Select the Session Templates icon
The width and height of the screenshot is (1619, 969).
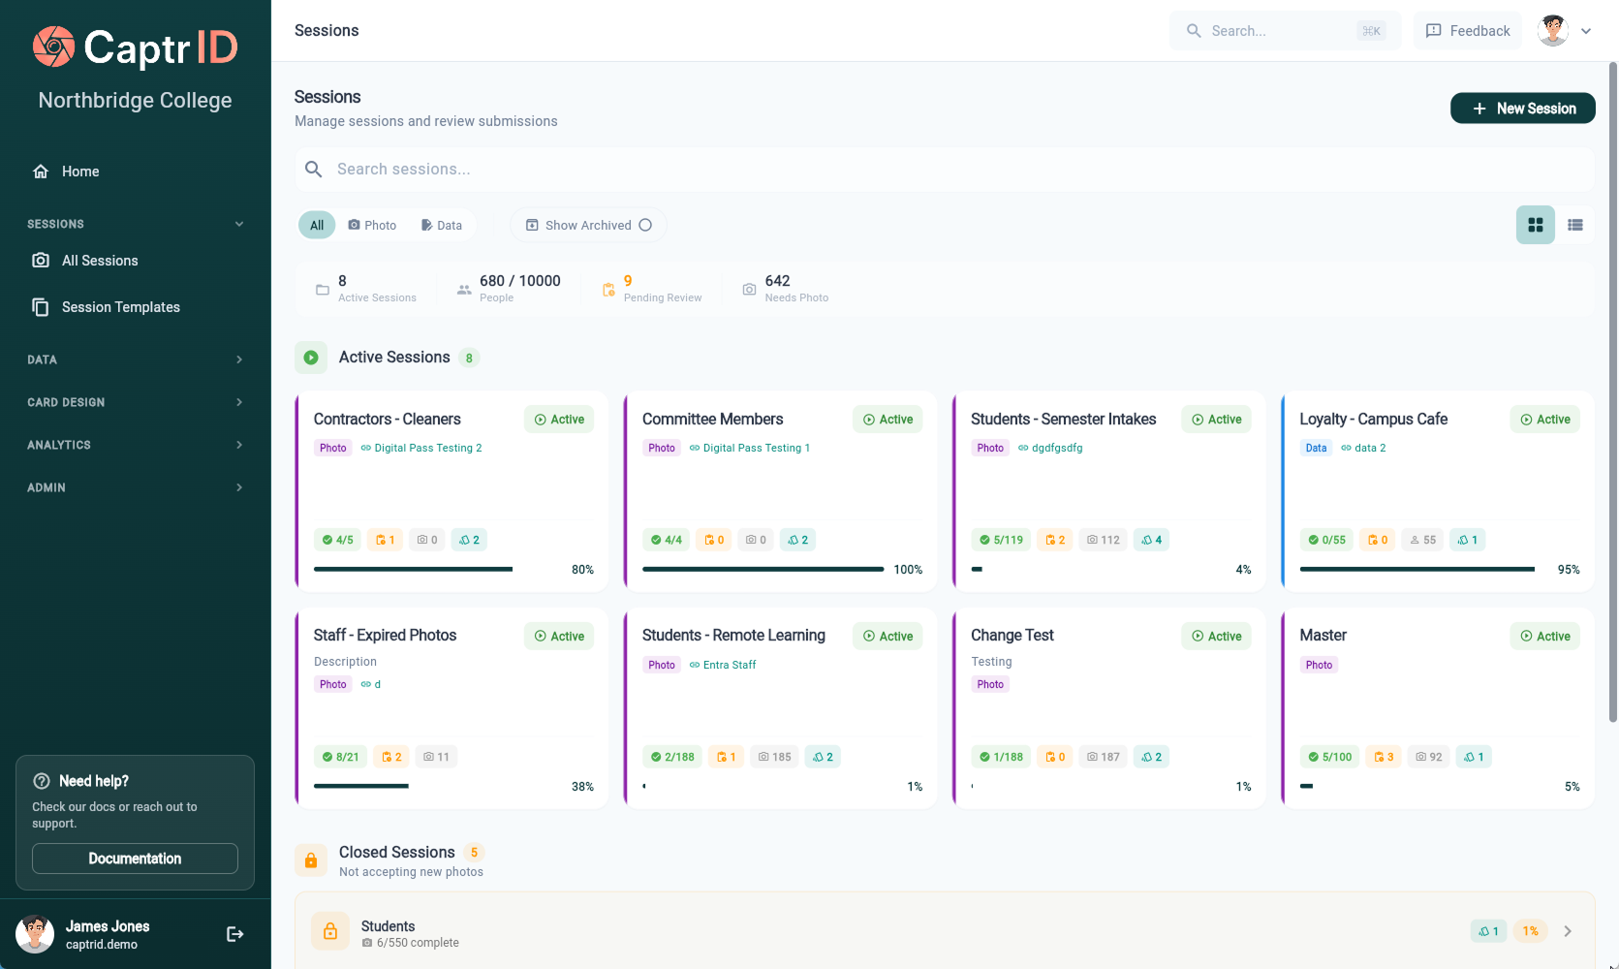tap(40, 306)
